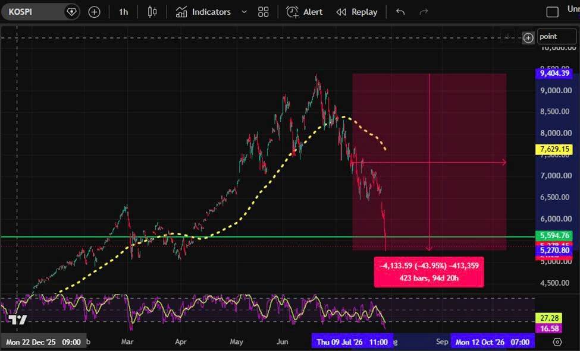Redo the chart action
This screenshot has width=580, height=351.
(424, 12)
